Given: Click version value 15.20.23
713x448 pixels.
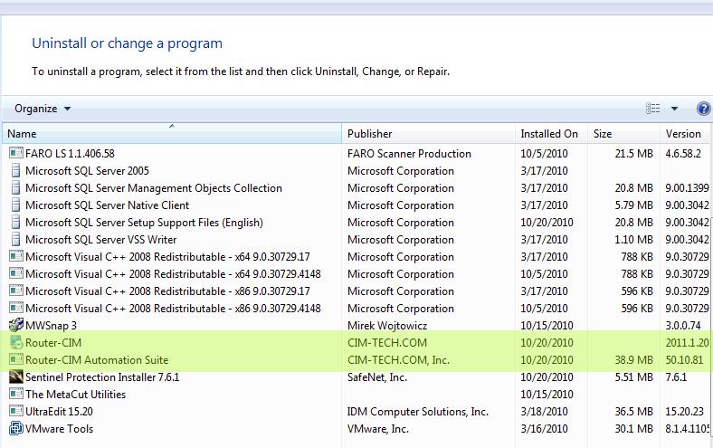Looking at the screenshot, I should 684,412.
